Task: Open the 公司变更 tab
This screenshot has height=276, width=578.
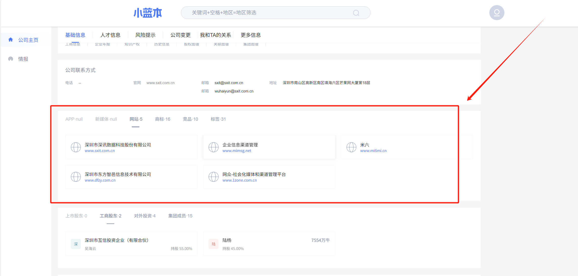Action: coord(180,35)
